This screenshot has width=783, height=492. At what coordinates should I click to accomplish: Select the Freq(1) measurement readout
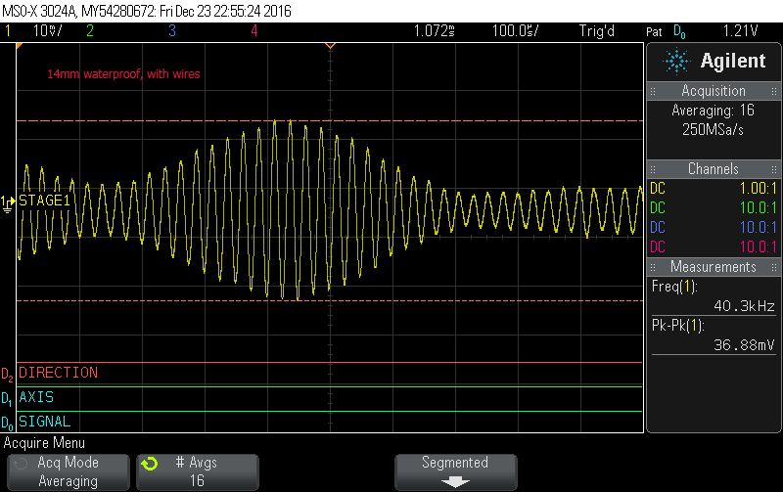(714, 295)
